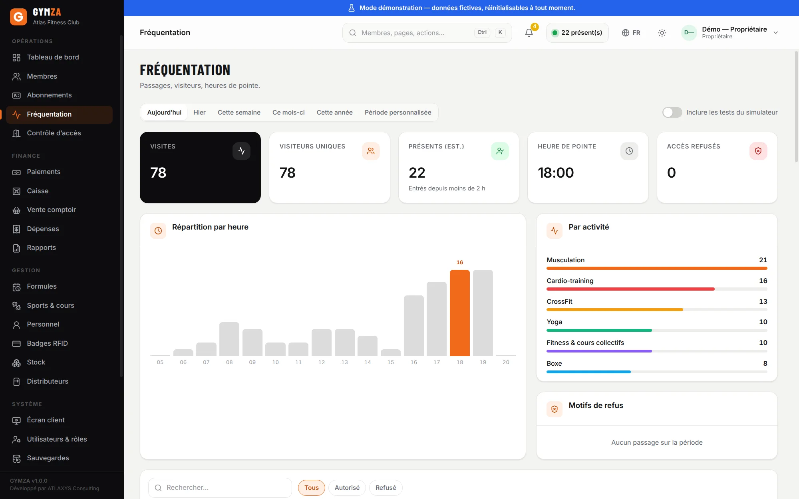Viewport: 799px width, 499px height.
Task: Click the 22 présent(s) indicator
Action: [577, 33]
